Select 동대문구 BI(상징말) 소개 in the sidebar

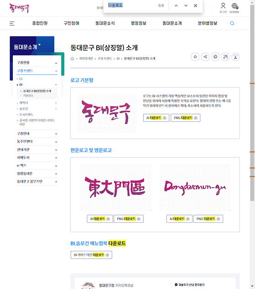[x=37, y=91]
